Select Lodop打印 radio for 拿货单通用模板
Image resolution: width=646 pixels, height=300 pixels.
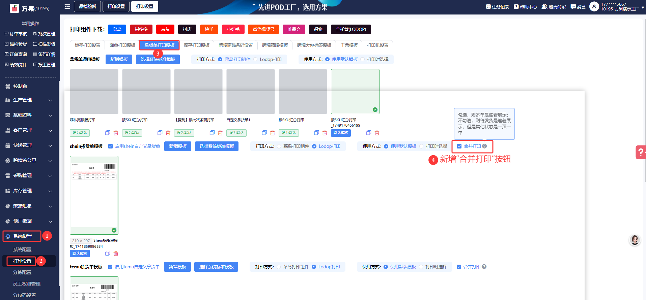click(x=256, y=60)
